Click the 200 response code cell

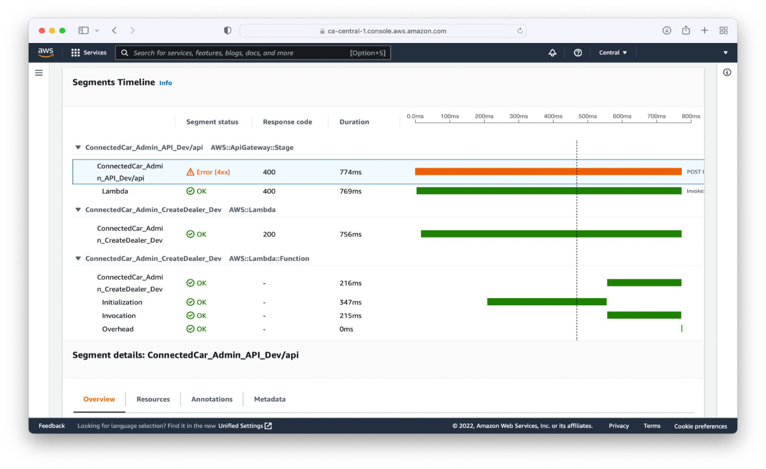point(269,234)
